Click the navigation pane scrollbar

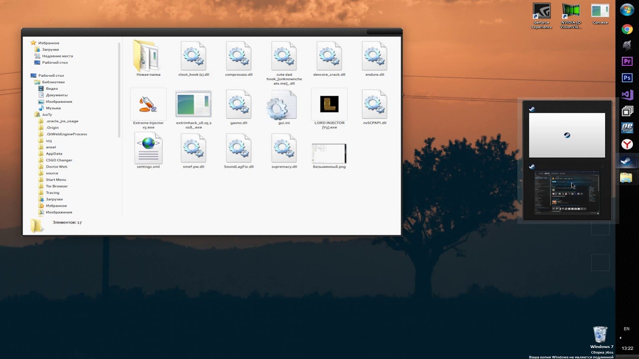click(119, 90)
